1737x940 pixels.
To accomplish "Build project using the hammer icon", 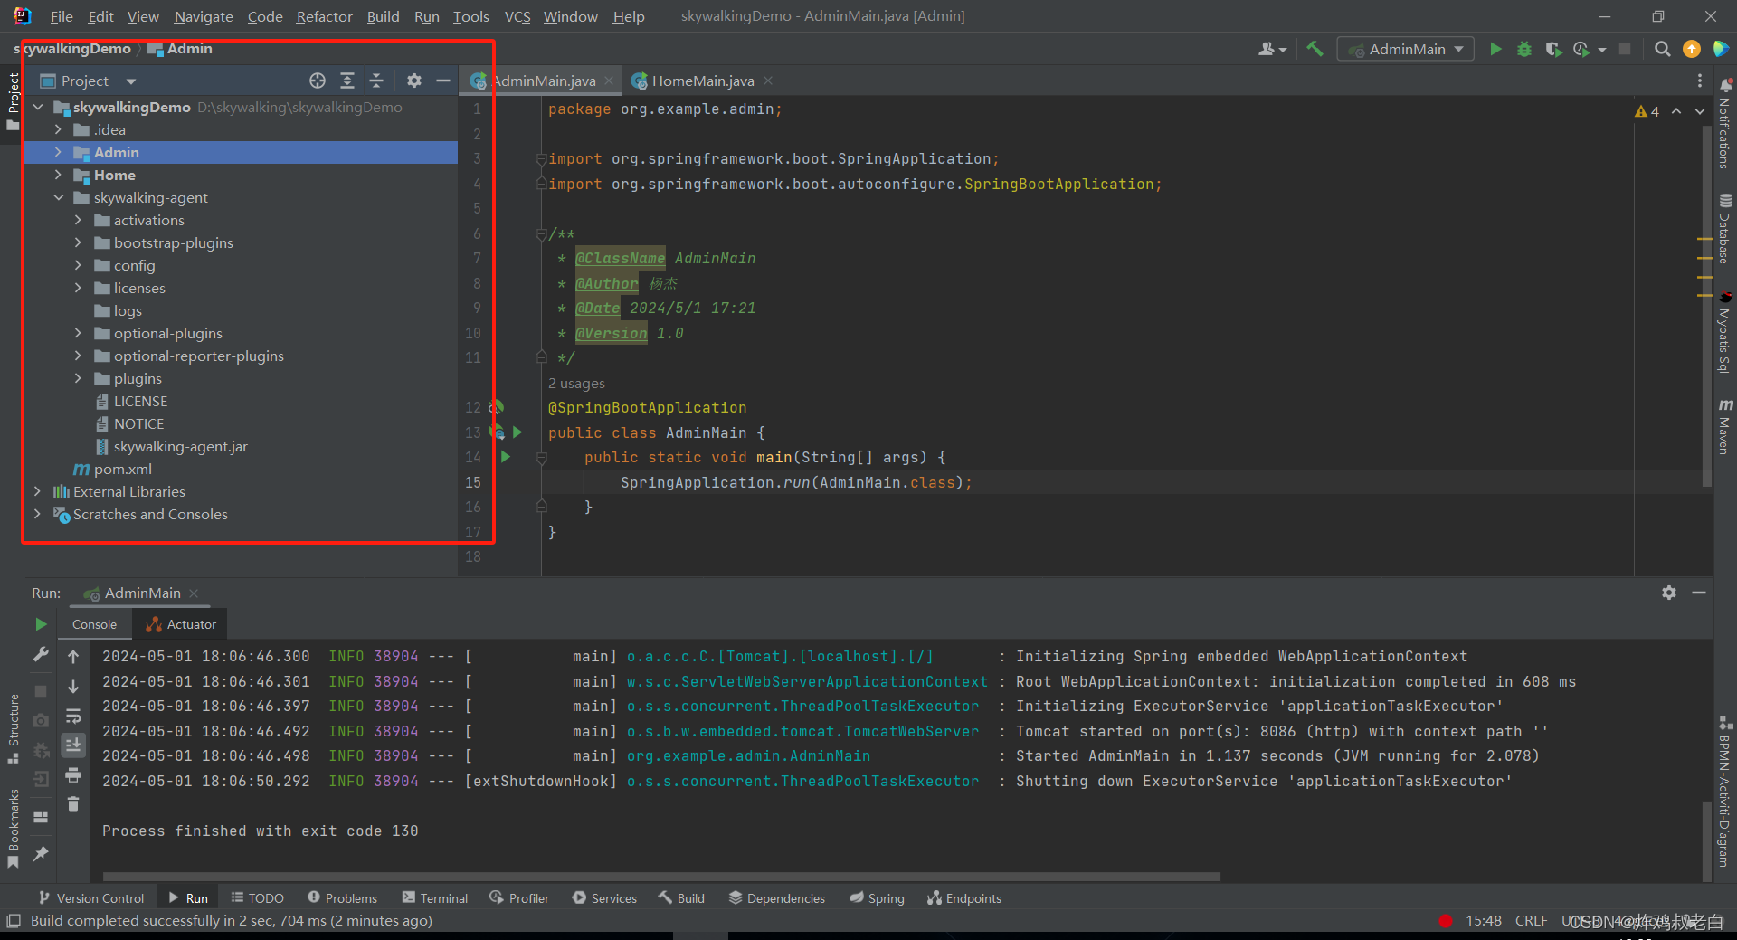I will click(1315, 49).
